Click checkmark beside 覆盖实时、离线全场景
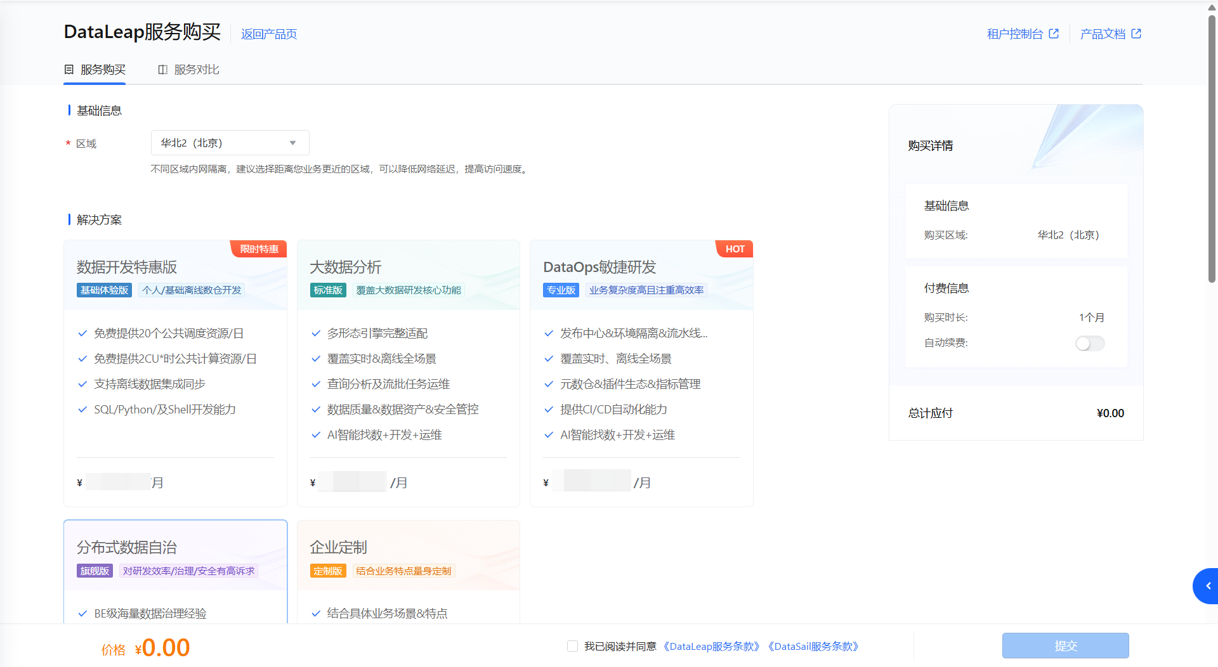Viewport: 1218px width, 667px height. [549, 359]
